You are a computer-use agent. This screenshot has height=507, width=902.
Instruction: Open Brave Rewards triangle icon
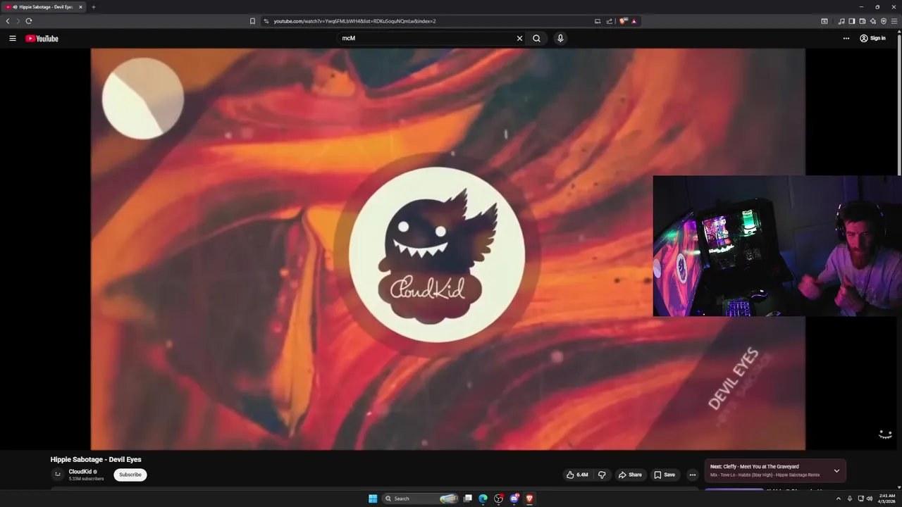point(634,21)
